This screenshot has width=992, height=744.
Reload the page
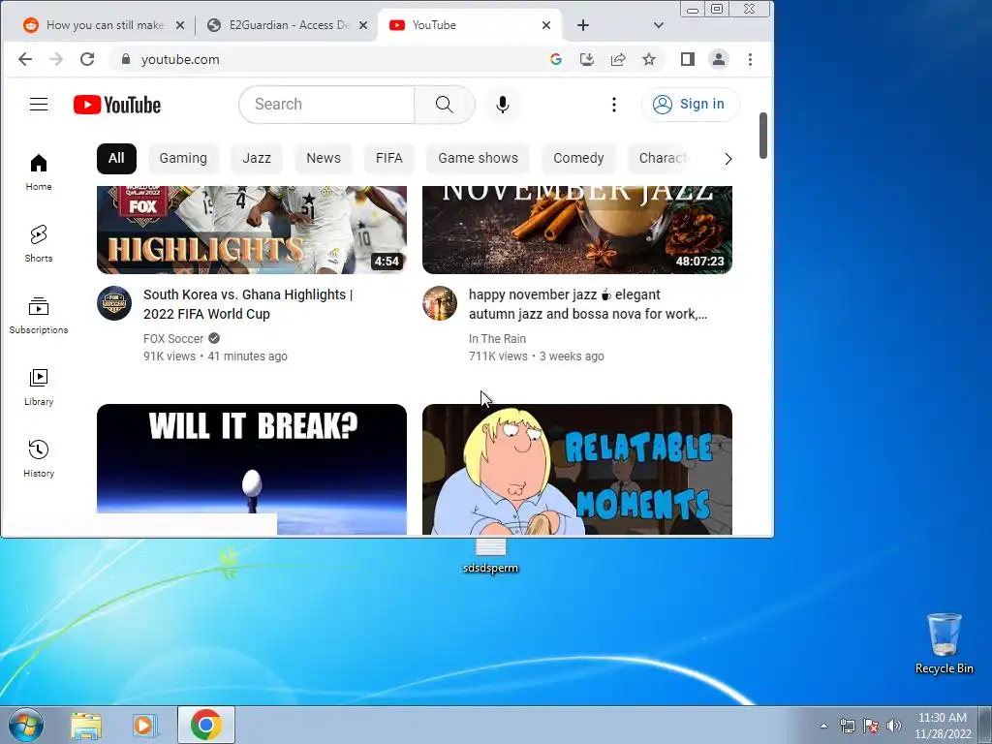click(86, 59)
